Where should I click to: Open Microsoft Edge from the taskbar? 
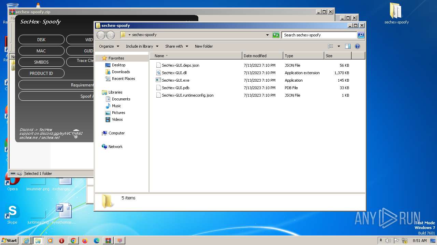[96, 241]
